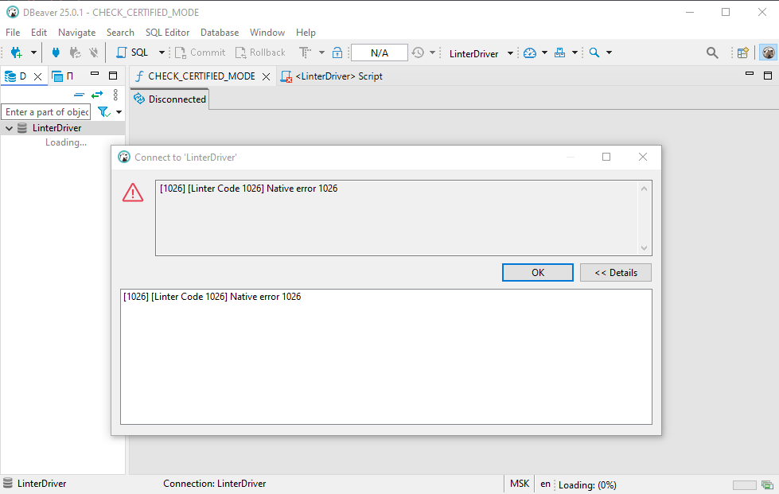Close the CHECK_CERTIFIED_MODE editor tab
Viewport: 779px width, 494px height.
(267, 77)
